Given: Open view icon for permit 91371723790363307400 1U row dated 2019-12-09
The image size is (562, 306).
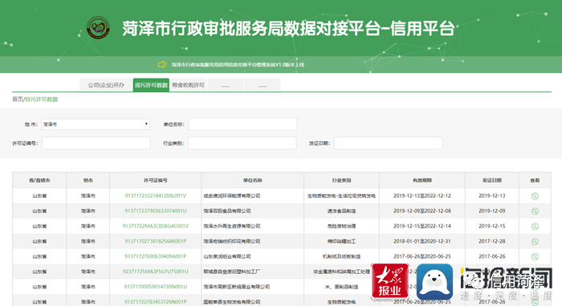Looking at the screenshot, I should coord(535,211).
